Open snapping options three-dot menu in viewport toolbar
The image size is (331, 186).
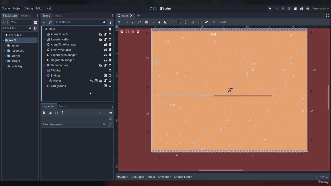click(185, 22)
